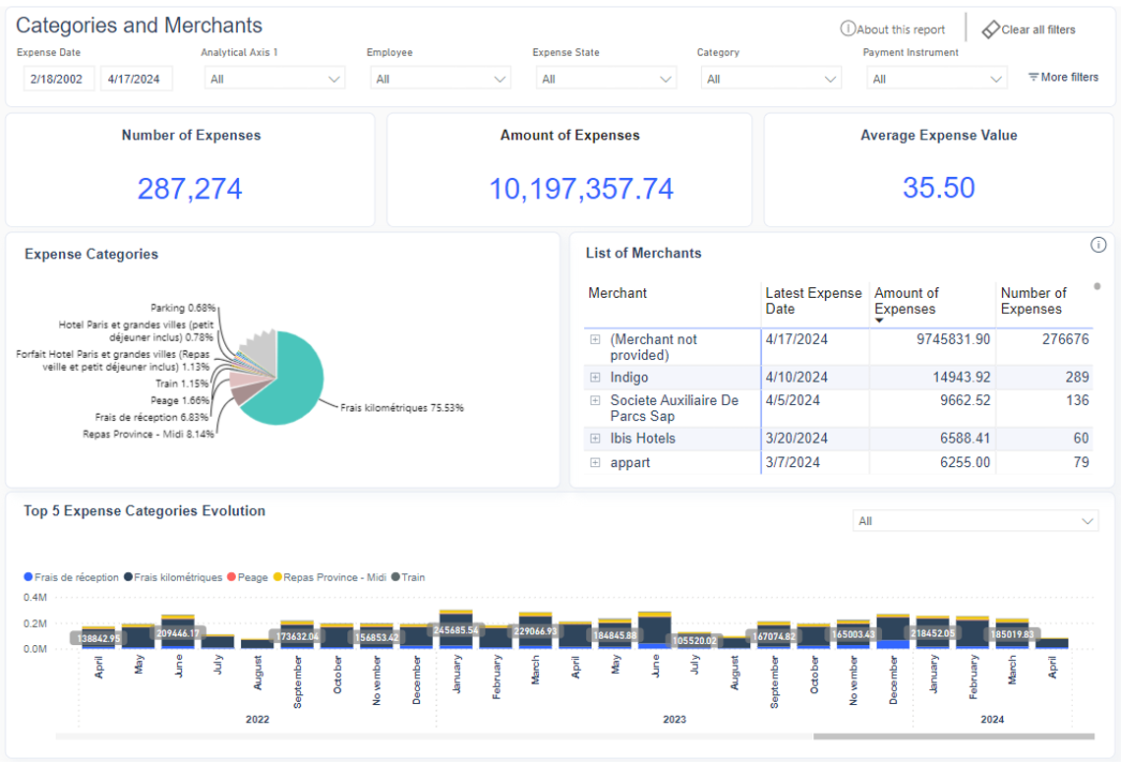Click the 105520.02 bar data label
The width and height of the screenshot is (1121, 764).
(x=694, y=640)
